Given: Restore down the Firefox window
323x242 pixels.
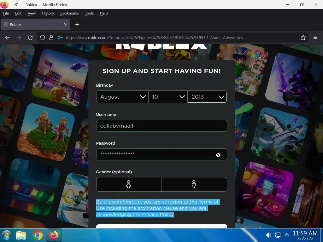Looking at the screenshot, I should (x=302, y=4).
